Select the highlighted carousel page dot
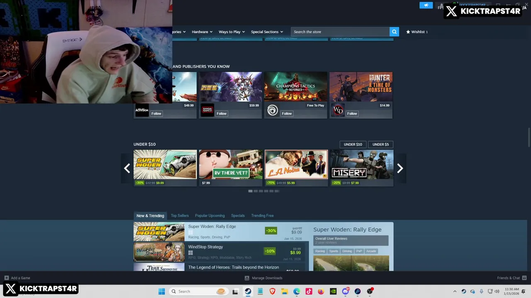This screenshot has width=531, height=298. (250, 191)
